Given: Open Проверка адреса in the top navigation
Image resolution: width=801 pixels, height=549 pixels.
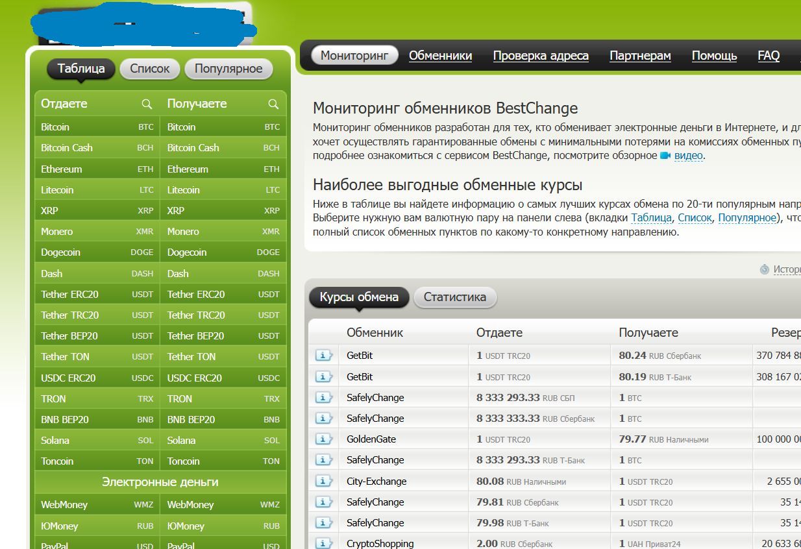Looking at the screenshot, I should point(541,56).
